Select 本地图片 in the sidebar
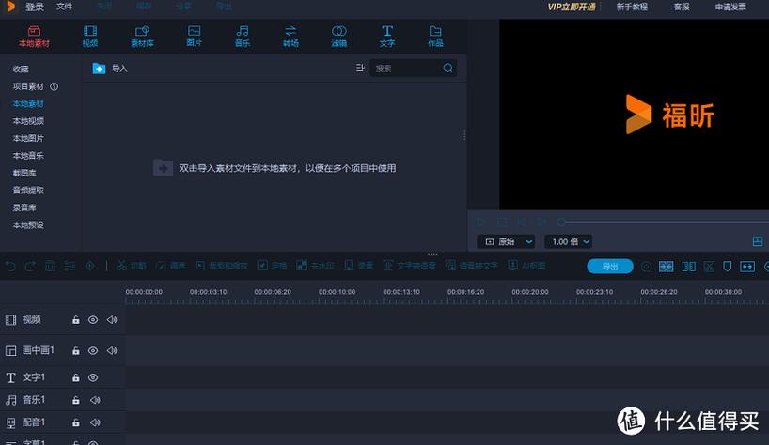The height and width of the screenshot is (445, 769). pos(28,138)
